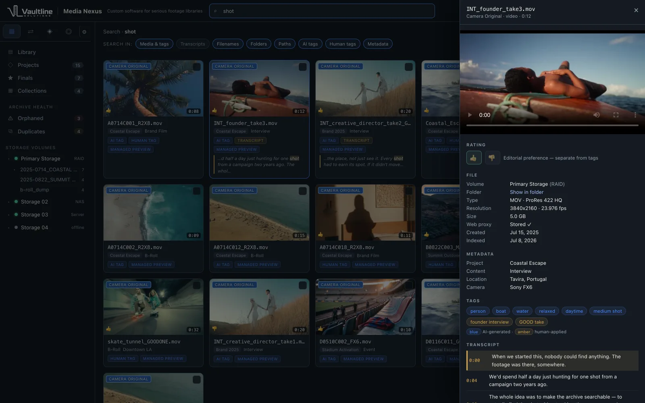Screen dimensions: 645x403
Task: Click thumbs-up badge on A0714C001_R2X8.mov thumbnail
Action: tap(108, 110)
